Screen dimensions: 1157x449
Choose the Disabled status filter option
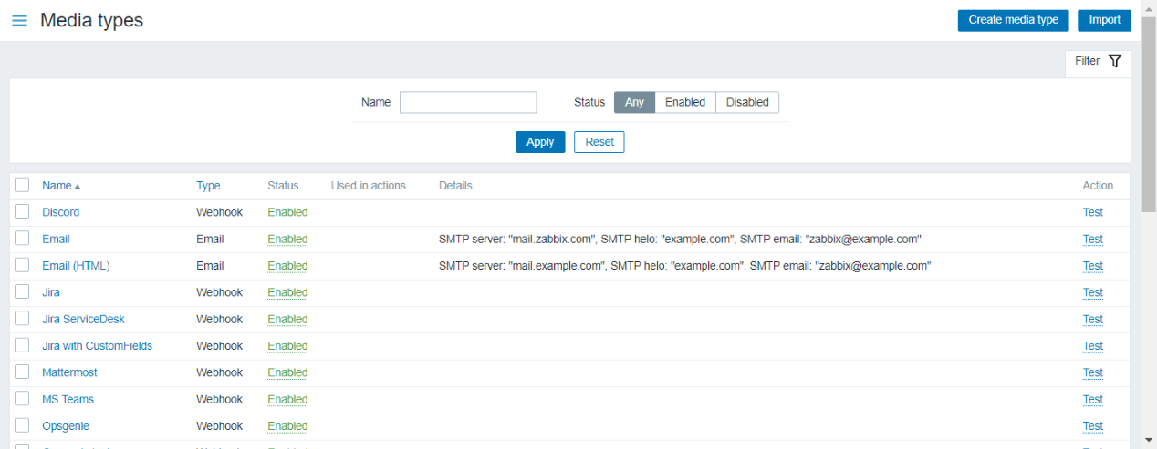tap(746, 102)
